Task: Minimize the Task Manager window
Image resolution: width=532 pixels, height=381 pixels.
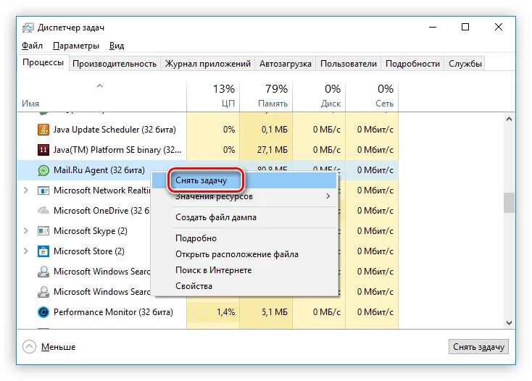Action: click(x=433, y=27)
